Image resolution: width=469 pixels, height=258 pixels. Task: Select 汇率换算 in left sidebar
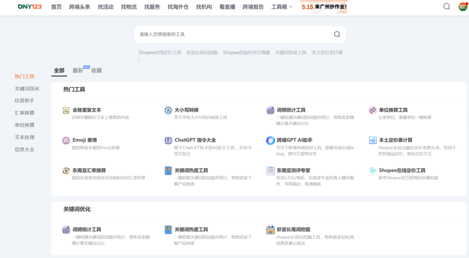pos(24,113)
